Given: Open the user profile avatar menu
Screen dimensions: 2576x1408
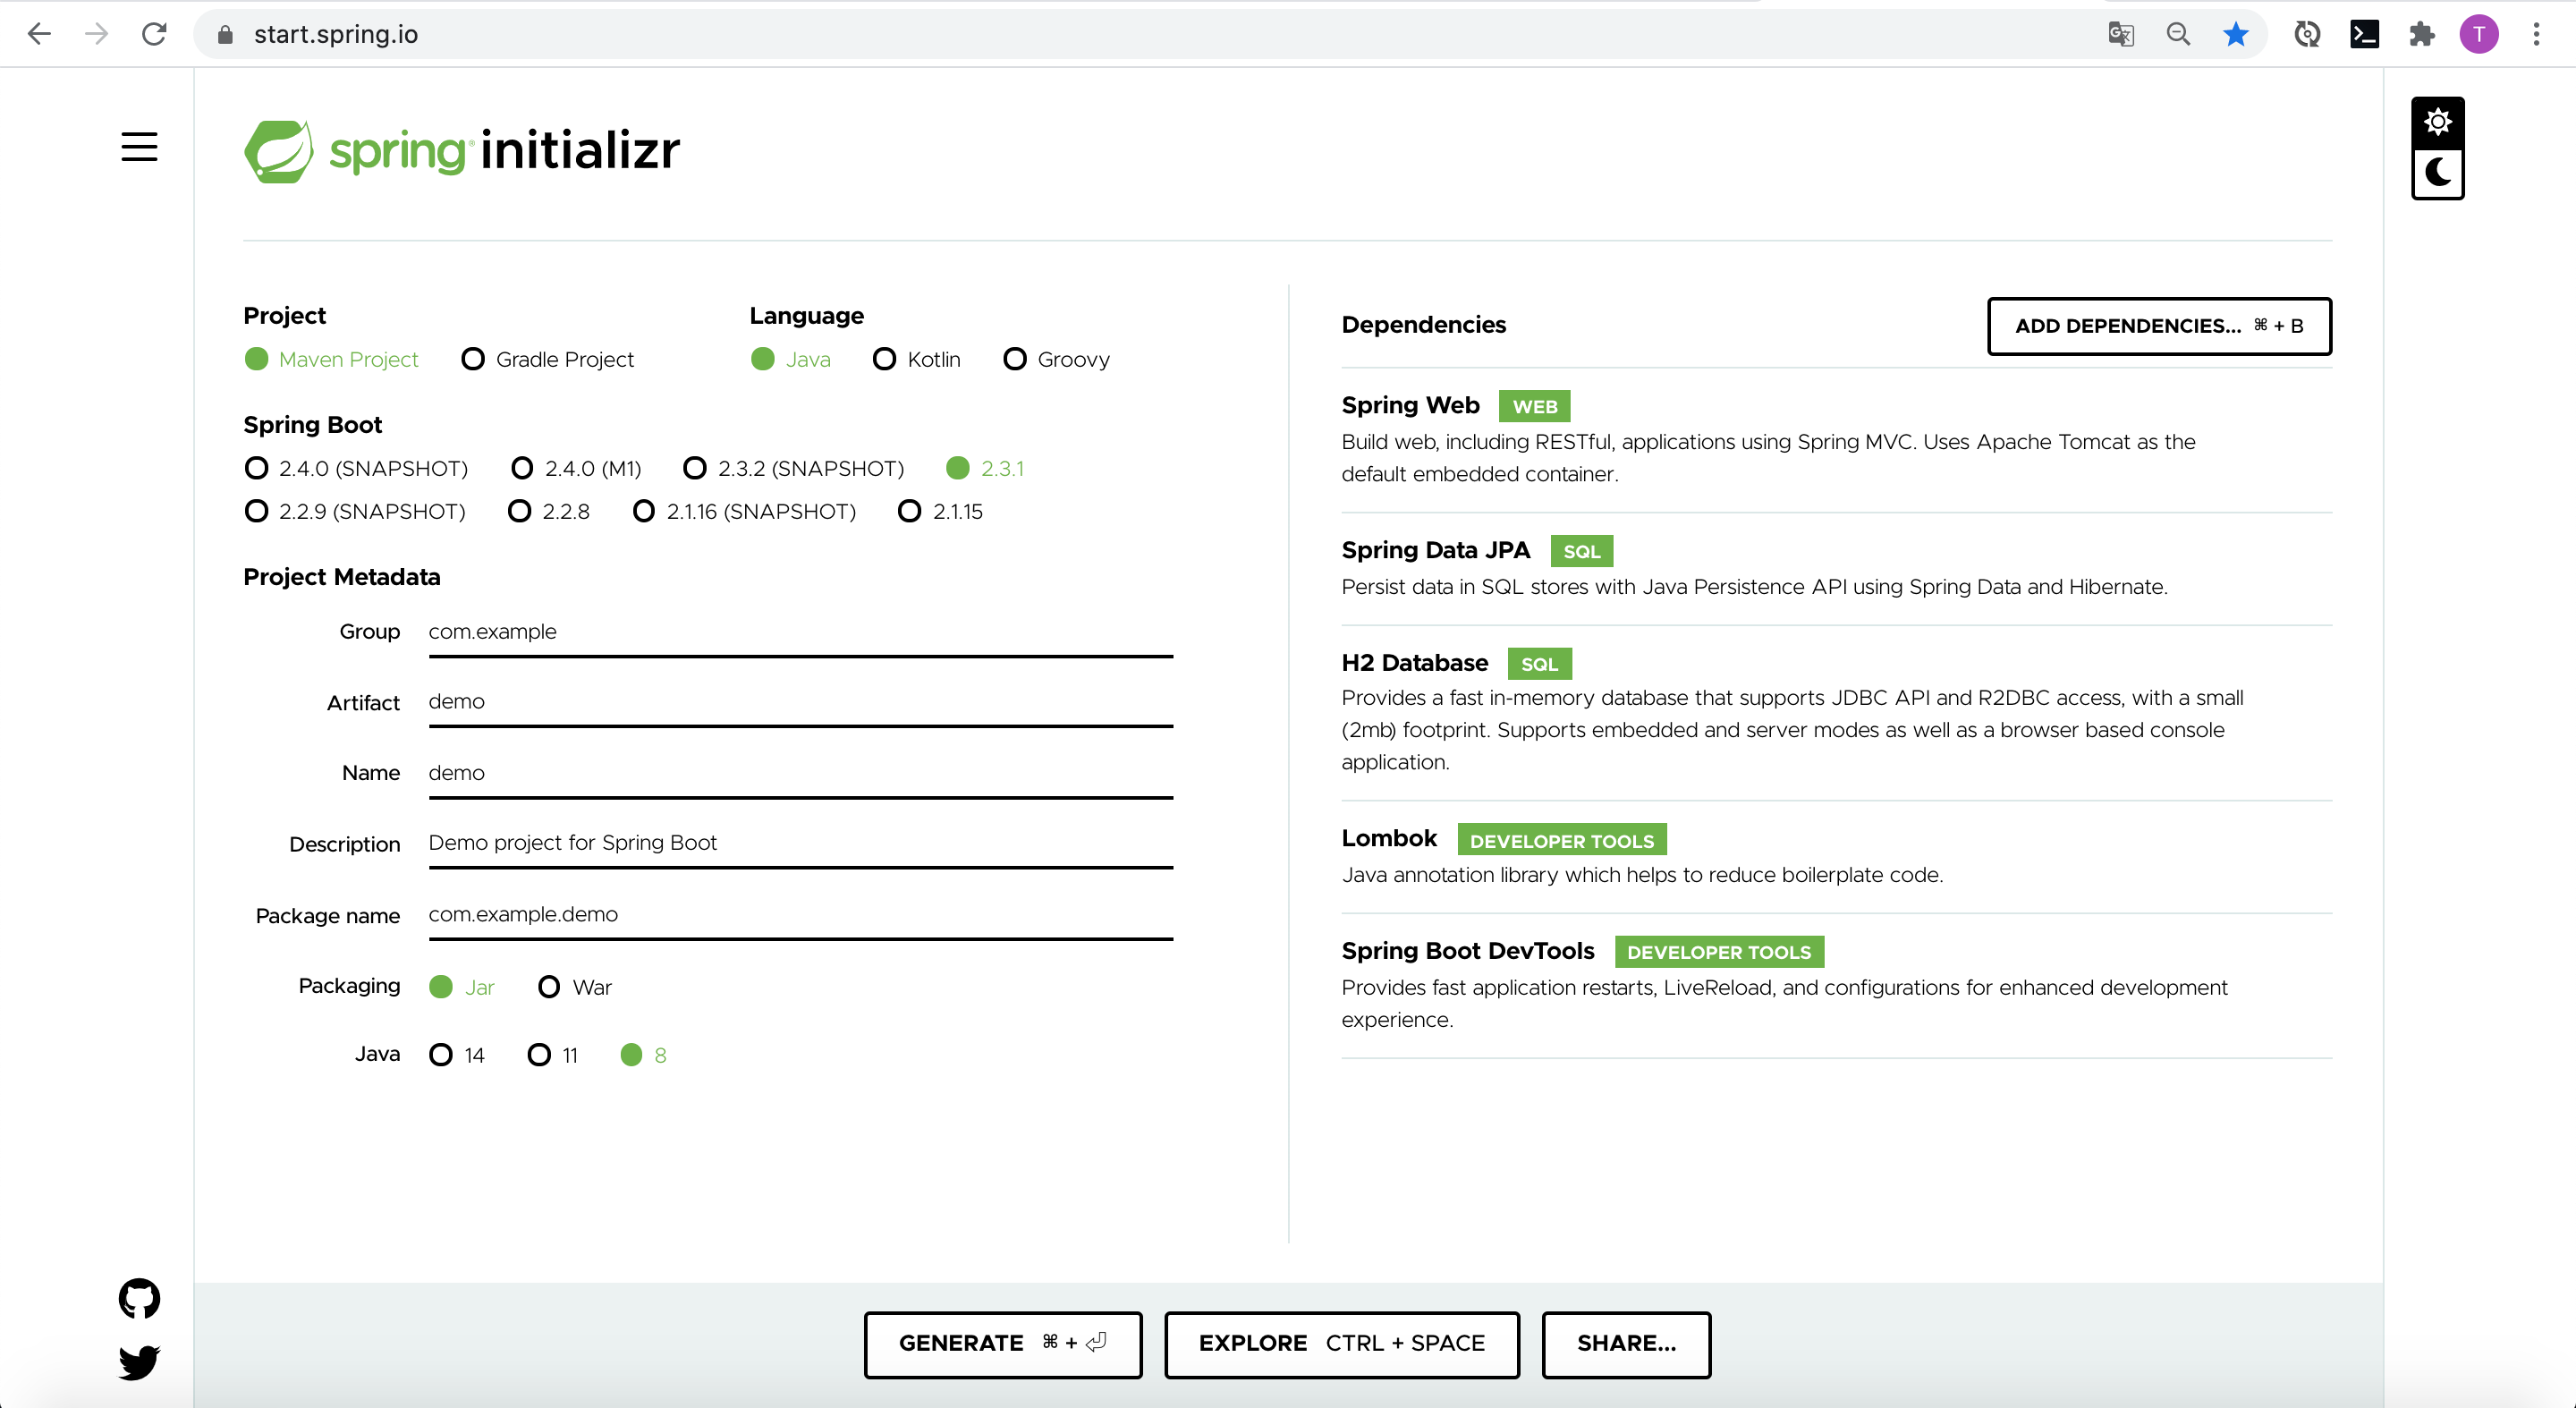Looking at the screenshot, I should [2479, 34].
